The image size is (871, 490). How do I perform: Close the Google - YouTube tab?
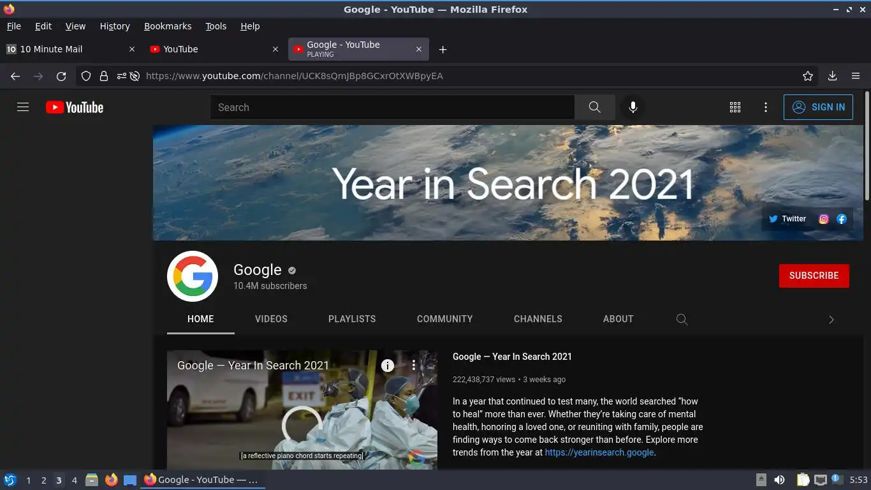(x=419, y=49)
